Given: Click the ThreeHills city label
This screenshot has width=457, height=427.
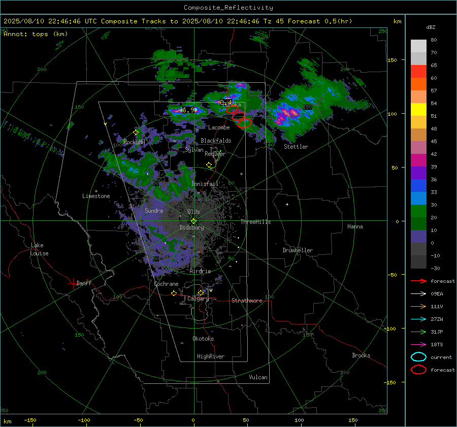Looking at the screenshot, I should point(255,222).
